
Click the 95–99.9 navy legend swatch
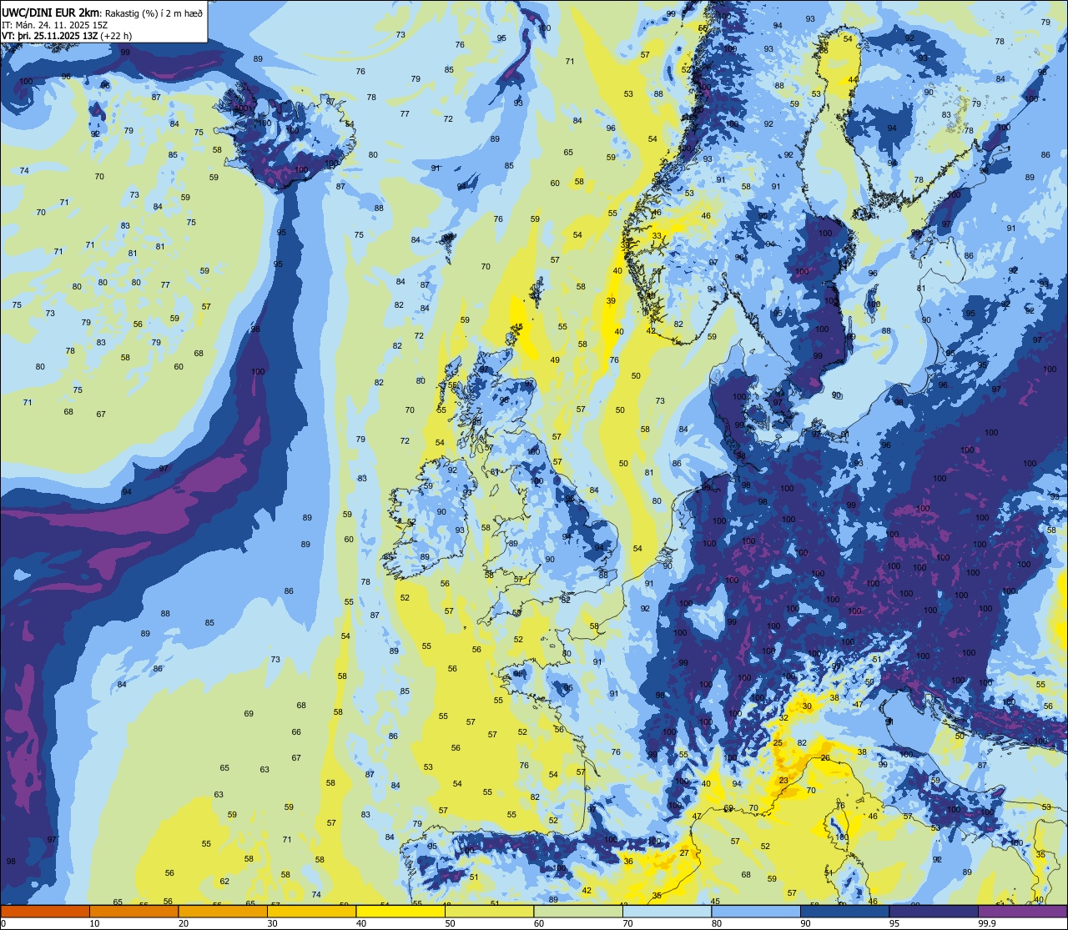934,911
